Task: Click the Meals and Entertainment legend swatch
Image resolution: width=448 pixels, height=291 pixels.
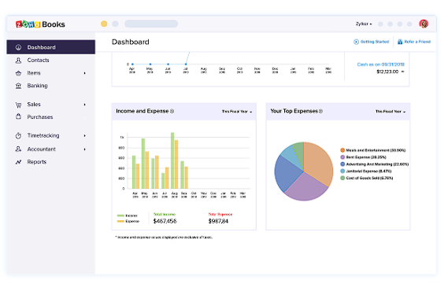Action: (x=342, y=150)
